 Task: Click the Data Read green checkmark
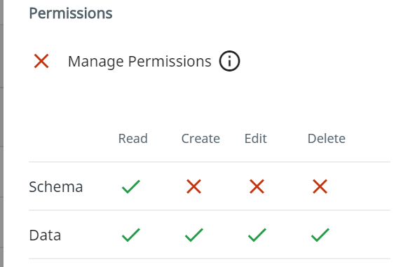coord(131,235)
